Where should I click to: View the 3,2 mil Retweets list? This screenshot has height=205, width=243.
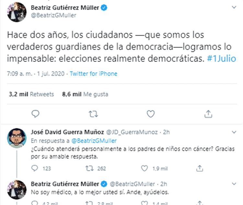click(x=32, y=94)
